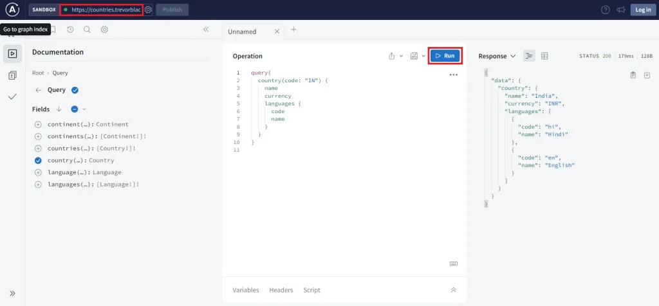
Task: Select the Explorer play icon in sidebar
Action: click(13, 54)
